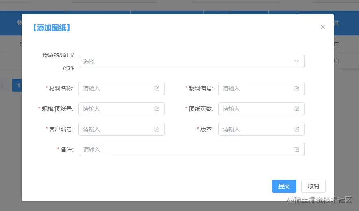Click edit icon in 物料编号 field
Screen dimensions: 359x211
coord(297,88)
